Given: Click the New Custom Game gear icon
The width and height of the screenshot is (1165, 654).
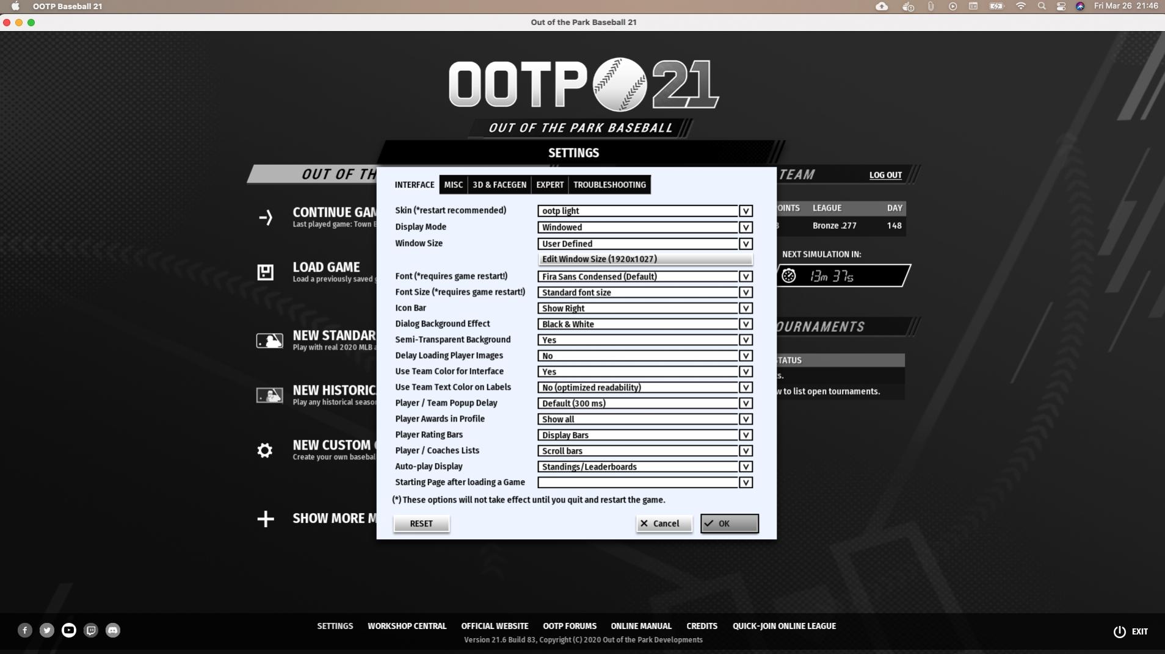Looking at the screenshot, I should (265, 450).
